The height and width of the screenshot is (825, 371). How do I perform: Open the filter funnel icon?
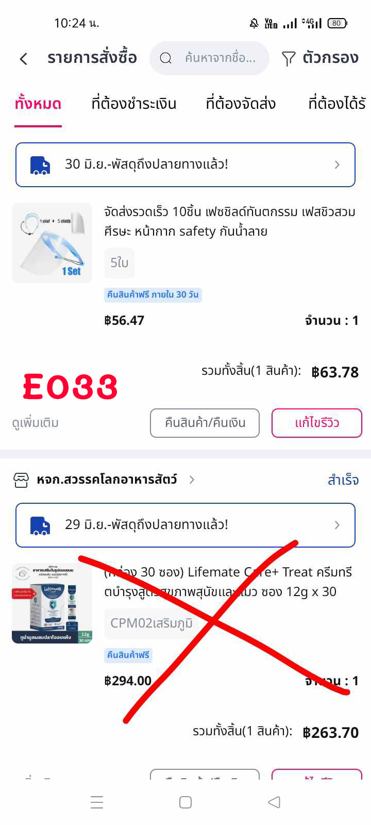tap(289, 59)
